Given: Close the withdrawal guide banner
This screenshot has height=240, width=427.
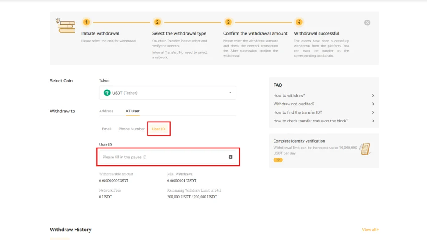Looking at the screenshot, I should coord(367,22).
